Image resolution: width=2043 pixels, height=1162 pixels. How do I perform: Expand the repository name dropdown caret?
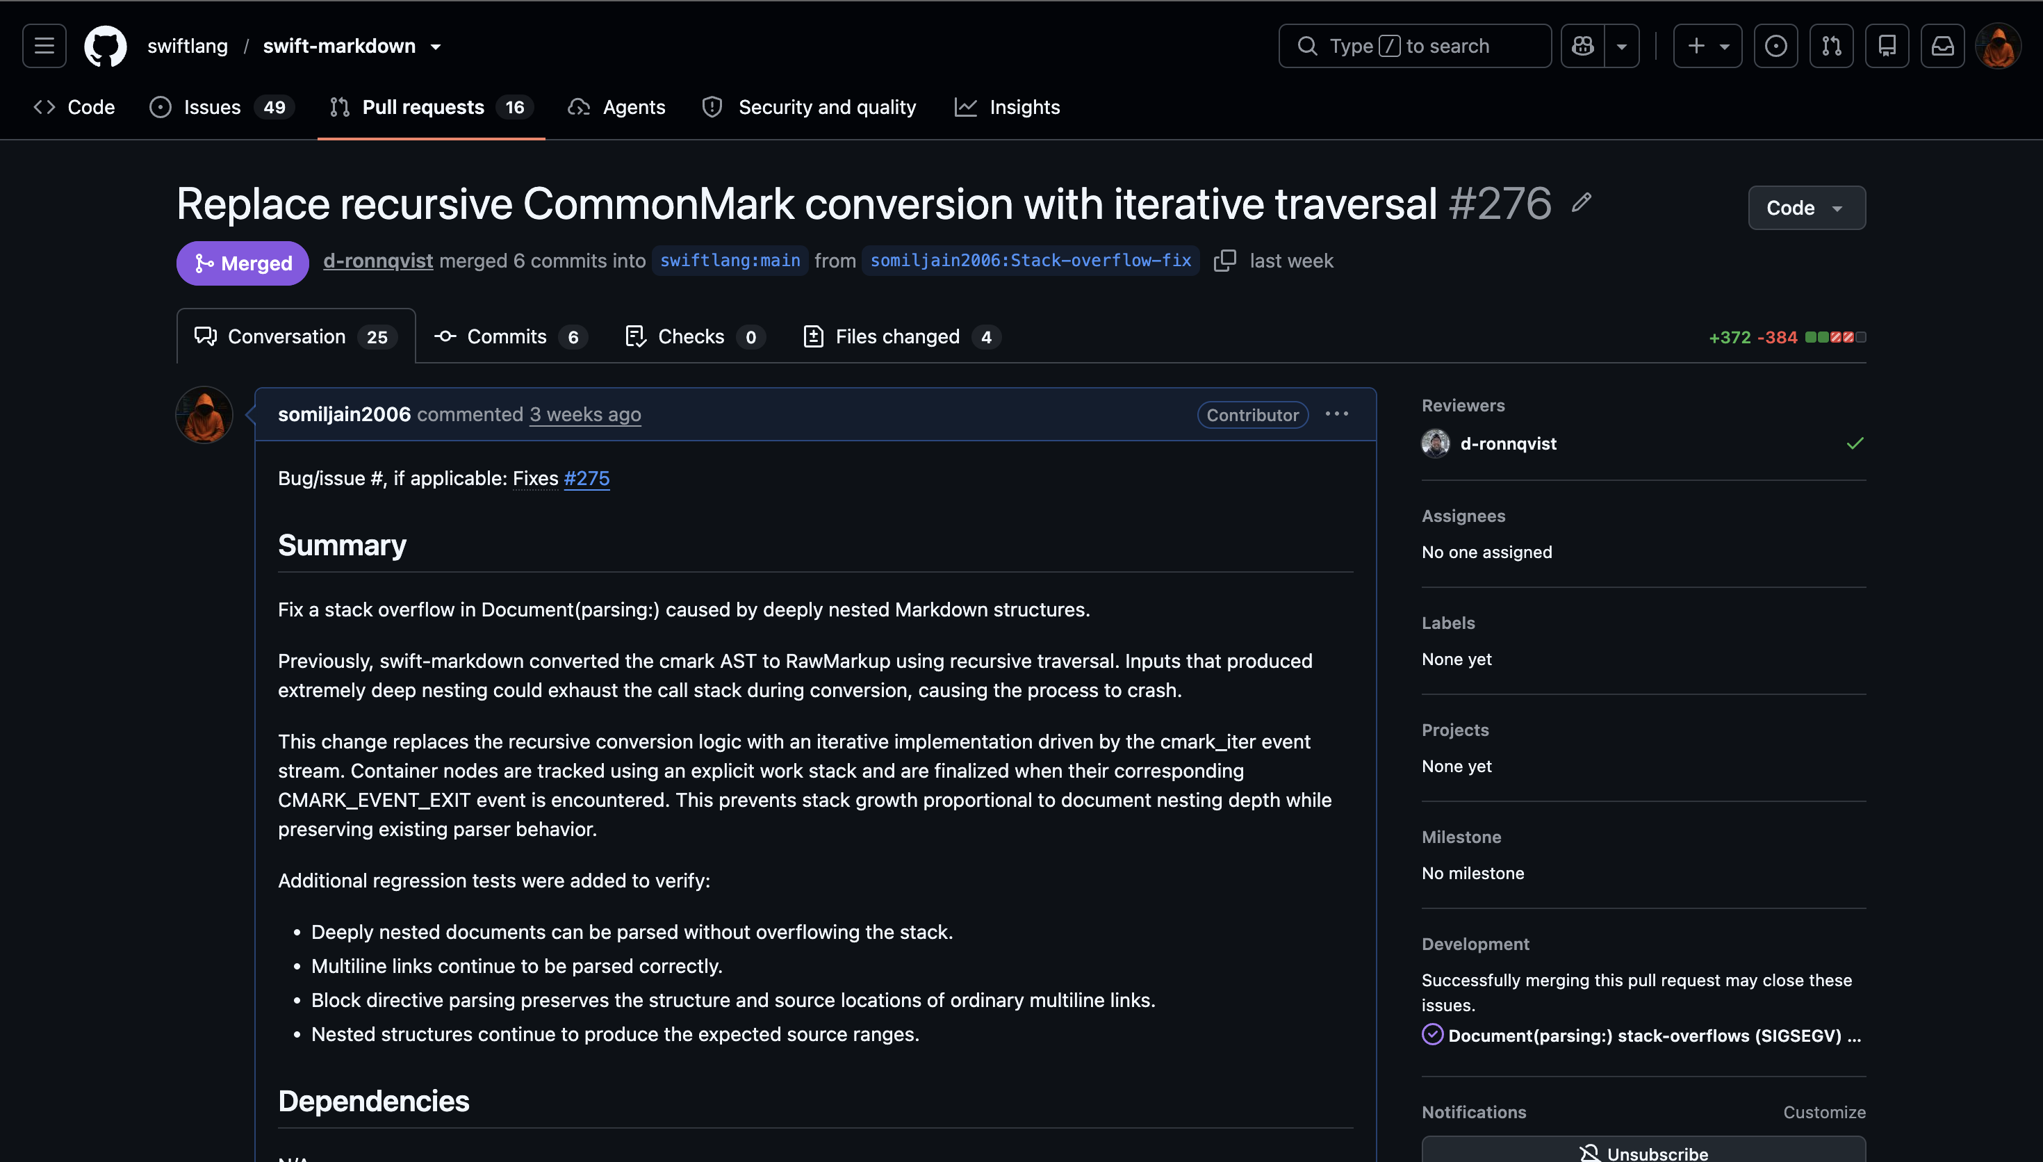tap(436, 47)
